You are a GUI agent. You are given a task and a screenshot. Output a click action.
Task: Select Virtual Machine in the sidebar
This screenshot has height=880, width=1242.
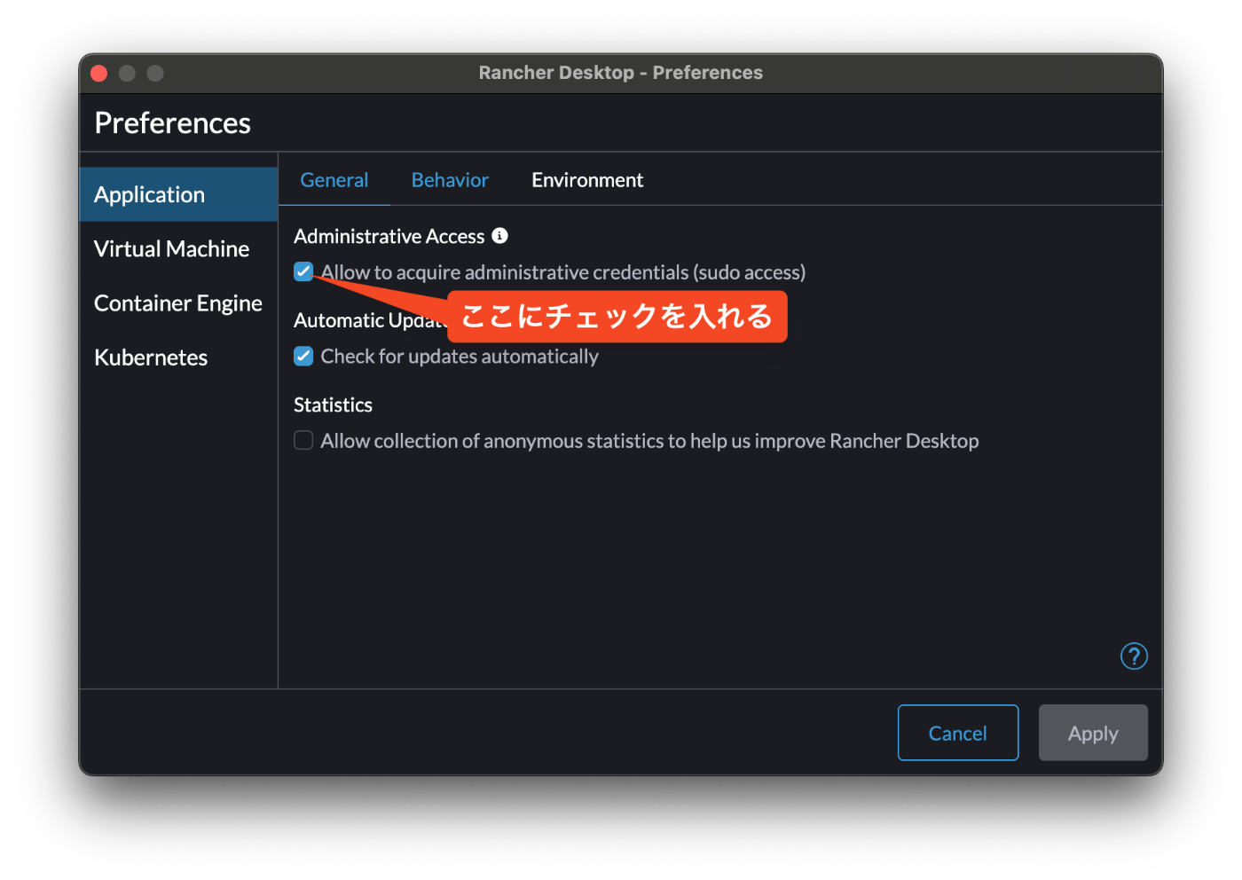coord(178,248)
